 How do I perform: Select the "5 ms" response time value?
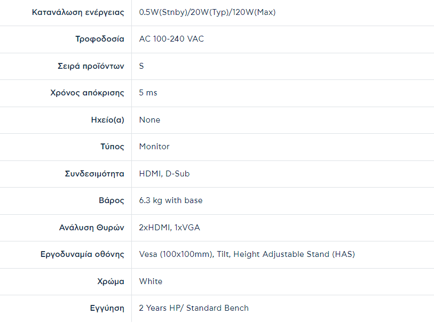click(x=148, y=93)
